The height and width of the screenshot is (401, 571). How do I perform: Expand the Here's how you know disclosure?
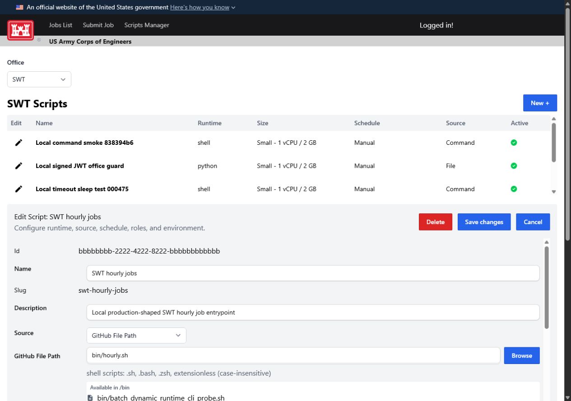pos(202,7)
